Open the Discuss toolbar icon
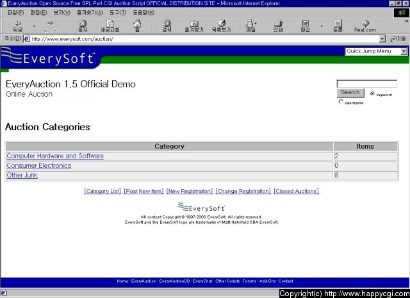Viewport: 410px width, 298px height. click(x=338, y=26)
